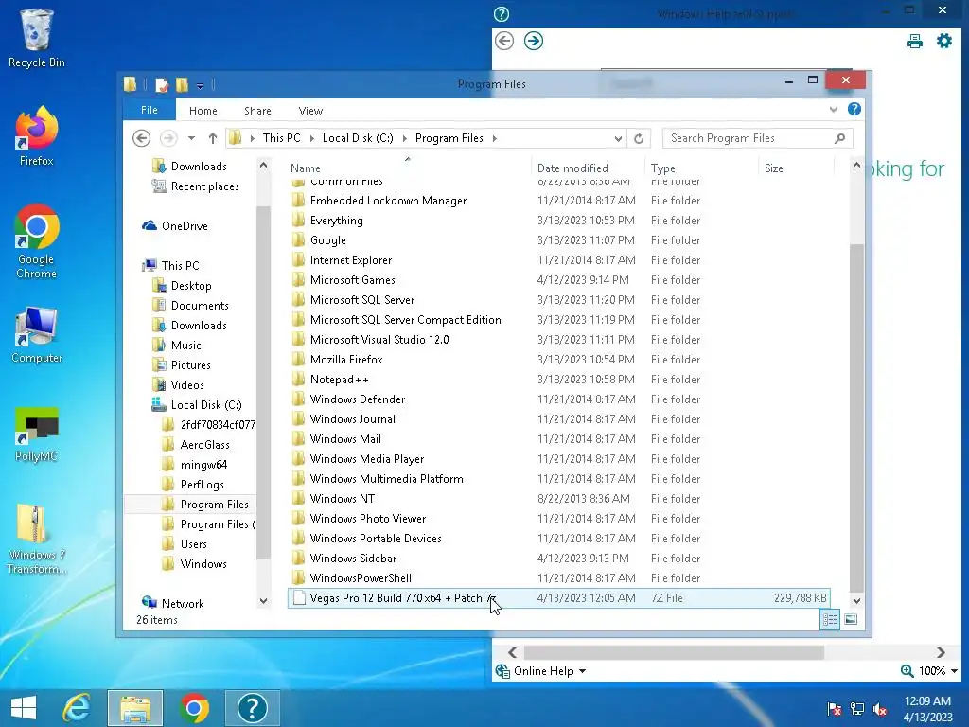The width and height of the screenshot is (969, 727).
Task: Launch Firefox from the desktop shortcut
Action: (36, 136)
